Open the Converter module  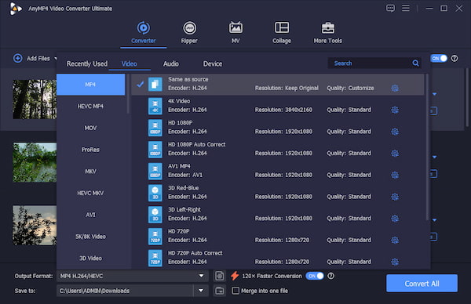144,33
